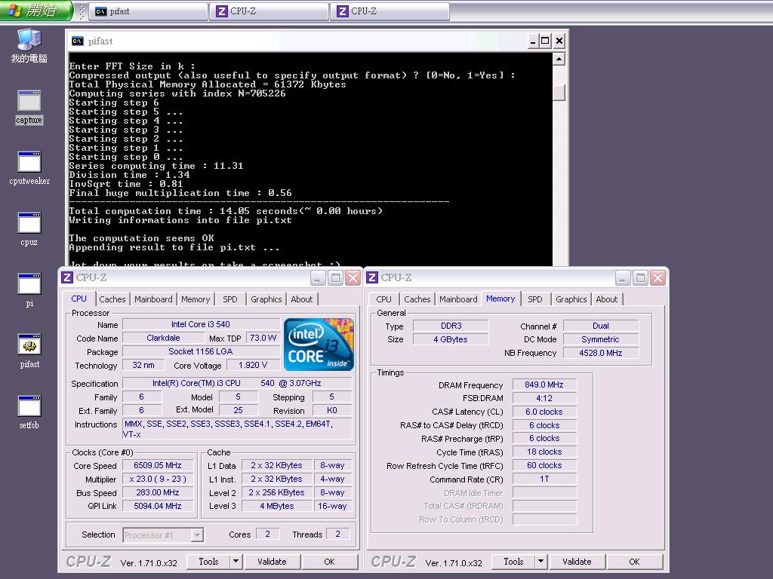
Task: Activate the first CPU-Z taskbar button
Action: pyautogui.click(x=269, y=11)
